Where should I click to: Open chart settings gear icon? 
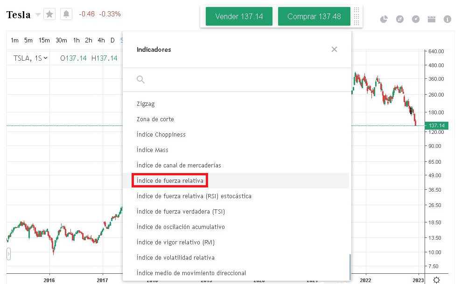[436, 280]
